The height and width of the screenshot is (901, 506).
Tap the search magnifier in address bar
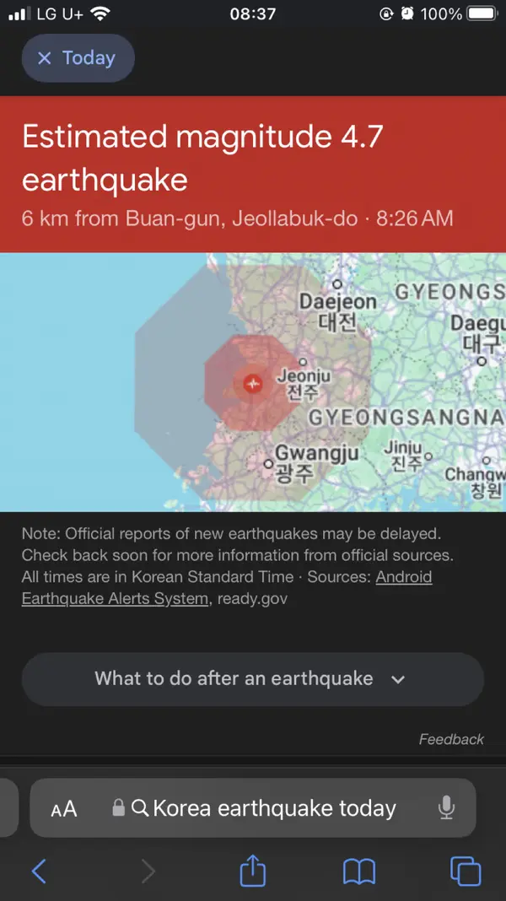click(139, 808)
